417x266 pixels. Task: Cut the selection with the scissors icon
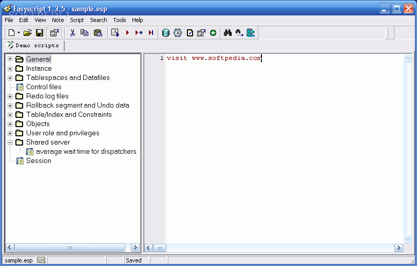click(72, 33)
